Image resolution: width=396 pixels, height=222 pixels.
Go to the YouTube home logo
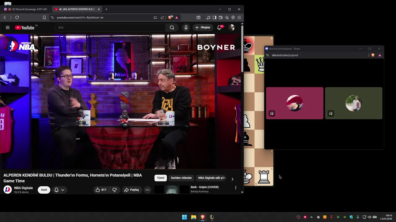point(25,27)
